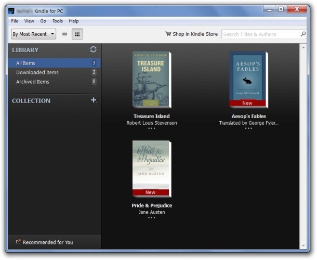Image resolution: width=317 pixels, height=260 pixels.
Task: Click the library refresh sync icon
Action: point(93,49)
